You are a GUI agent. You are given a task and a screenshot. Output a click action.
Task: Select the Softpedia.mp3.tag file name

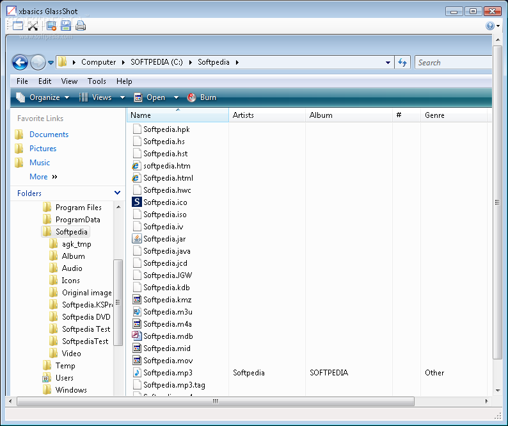174,385
